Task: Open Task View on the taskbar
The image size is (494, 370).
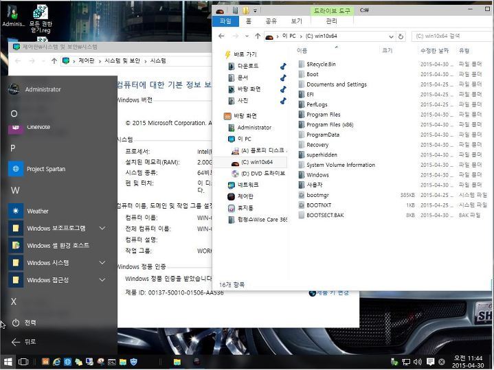Action: pos(23,362)
